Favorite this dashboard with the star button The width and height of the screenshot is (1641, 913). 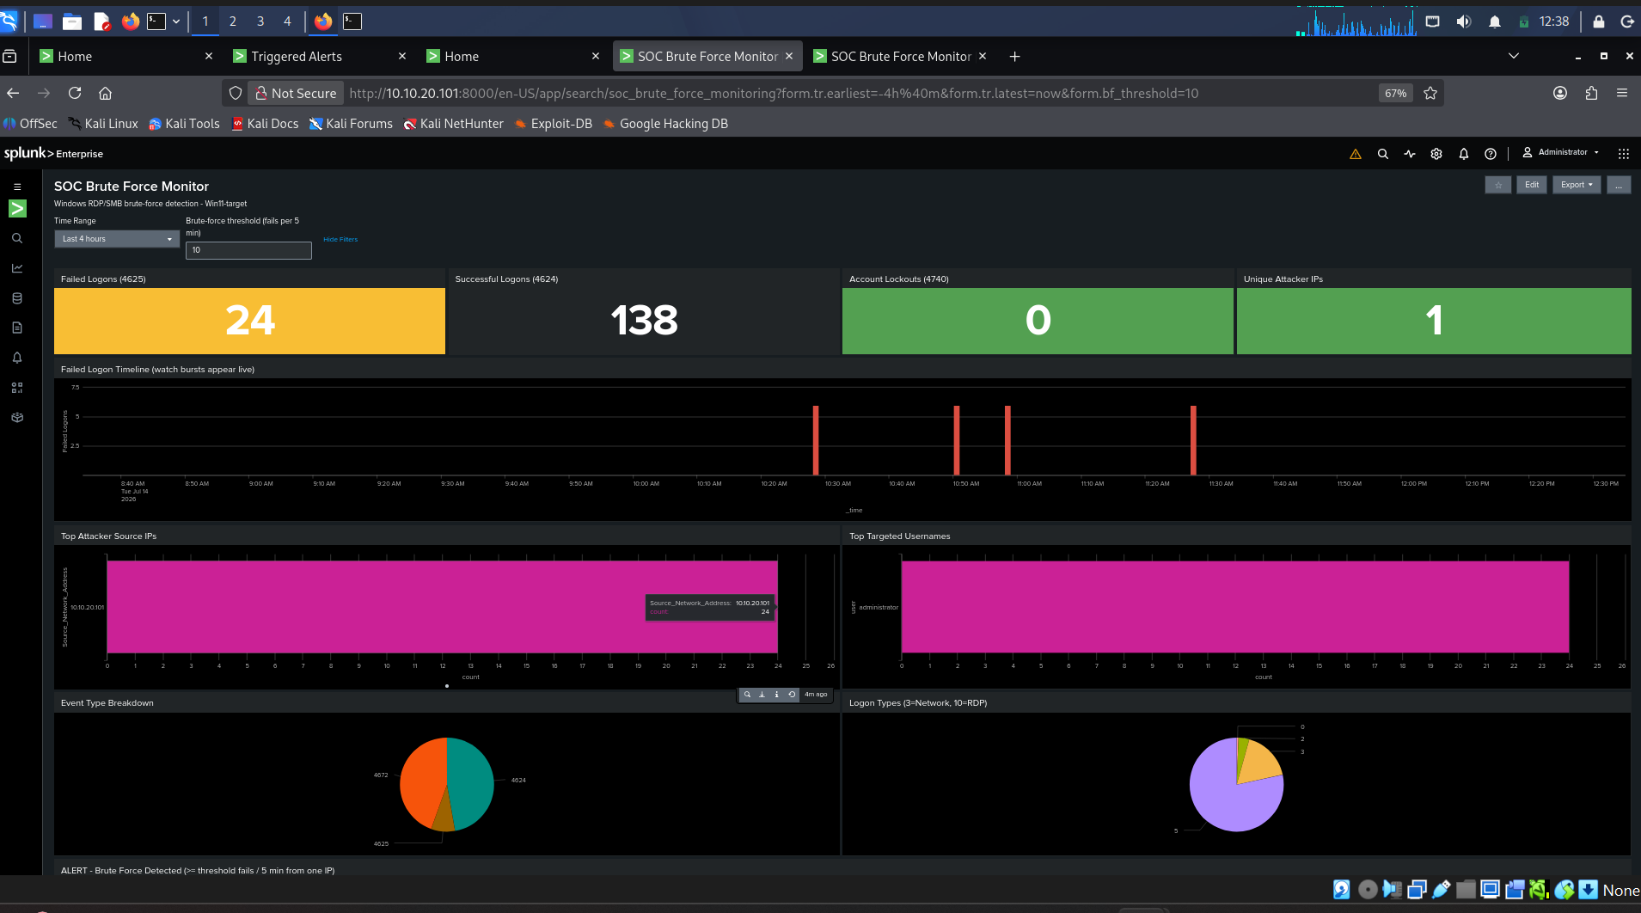(1498, 185)
